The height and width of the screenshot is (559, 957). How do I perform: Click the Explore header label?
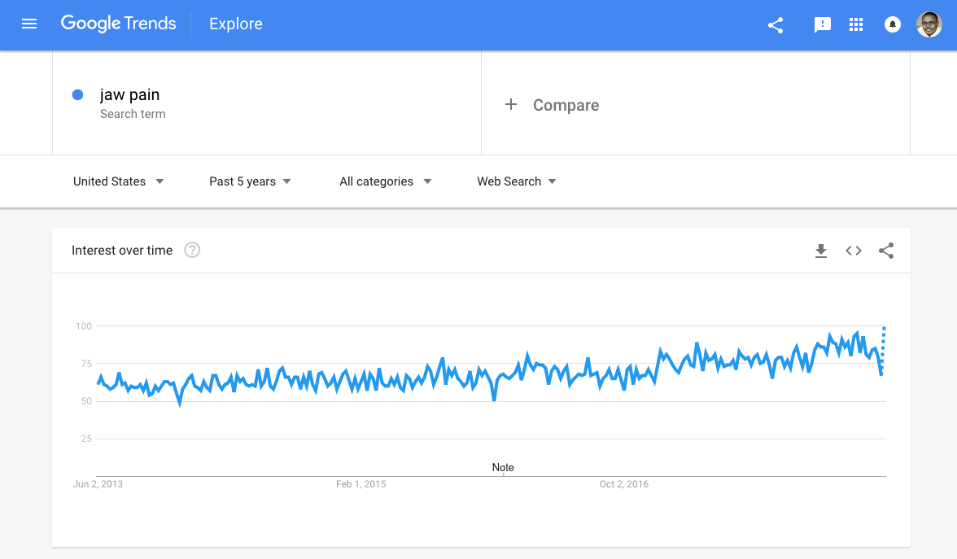click(236, 24)
